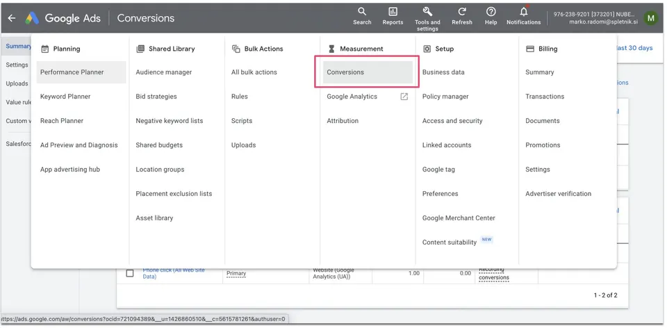
Task: Open Advertiser verification
Action: (x=558, y=194)
